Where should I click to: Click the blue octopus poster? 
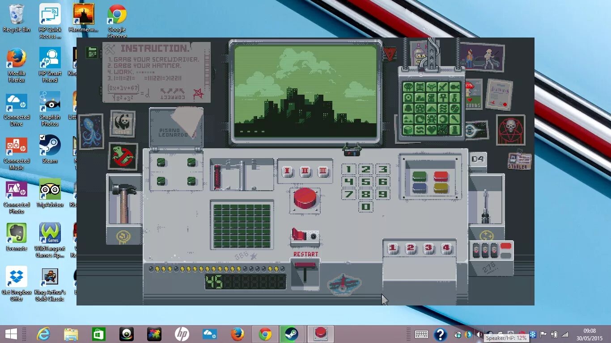click(x=91, y=132)
